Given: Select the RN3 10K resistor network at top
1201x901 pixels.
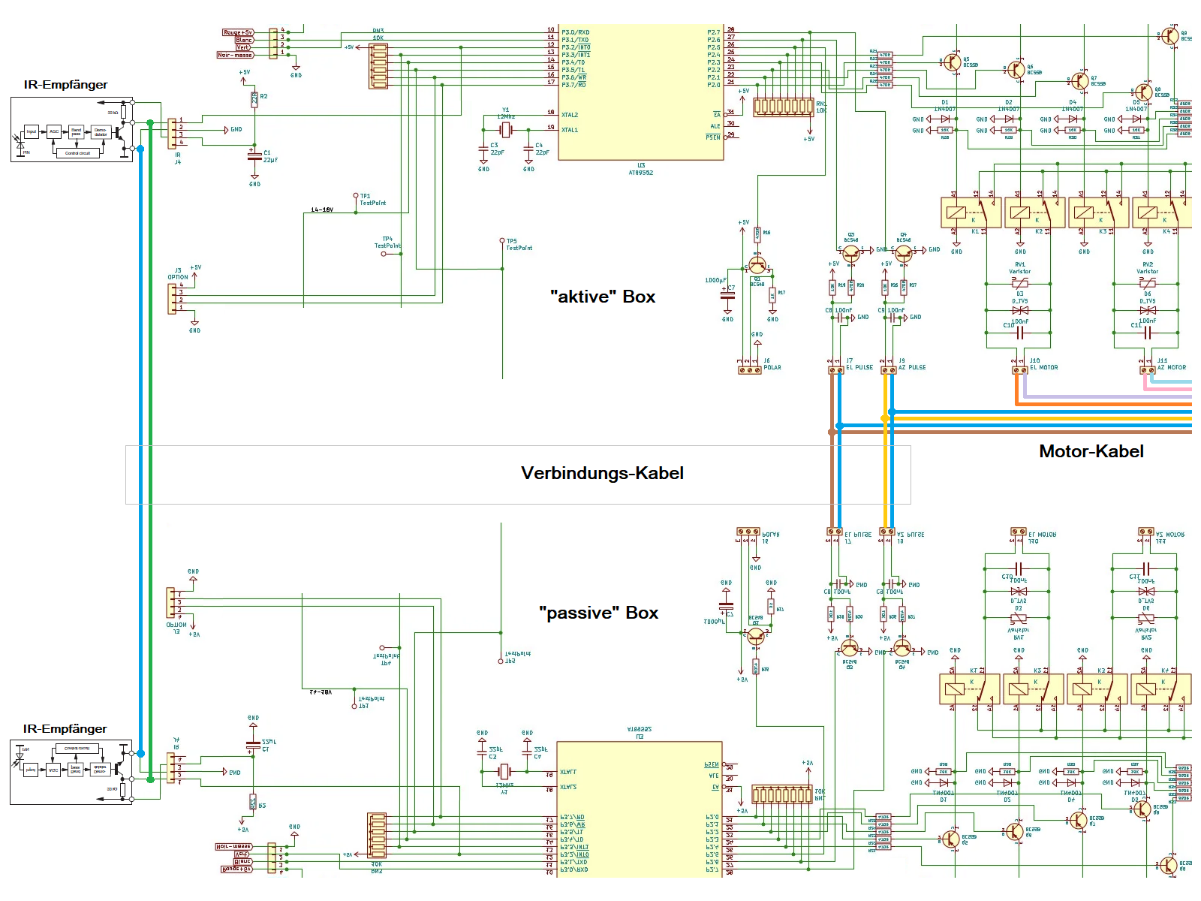Looking at the screenshot, I should pyautogui.click(x=378, y=66).
